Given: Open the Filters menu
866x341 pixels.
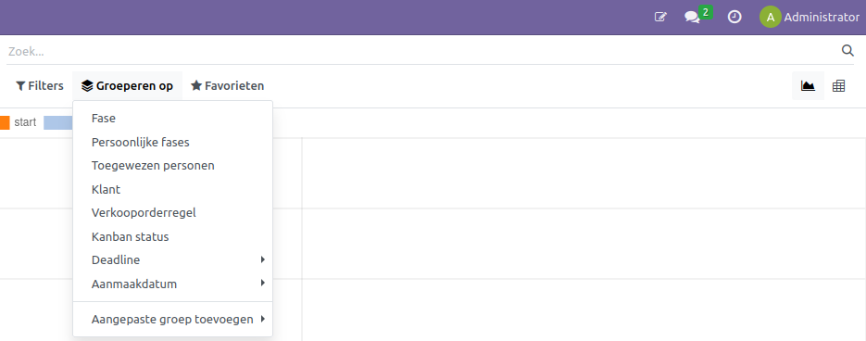Looking at the screenshot, I should click(40, 85).
